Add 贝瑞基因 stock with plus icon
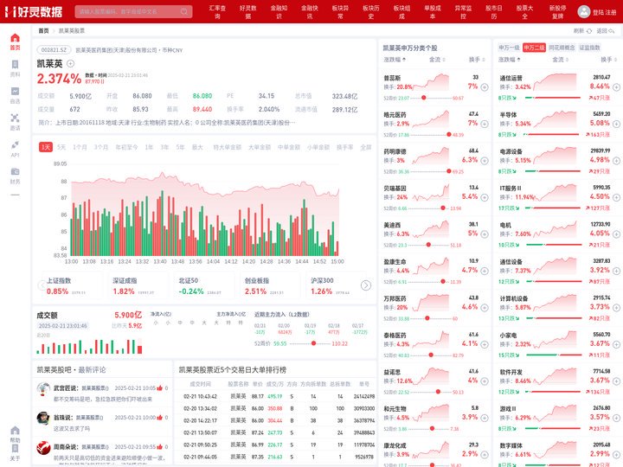The image size is (623, 467). tap(485, 197)
